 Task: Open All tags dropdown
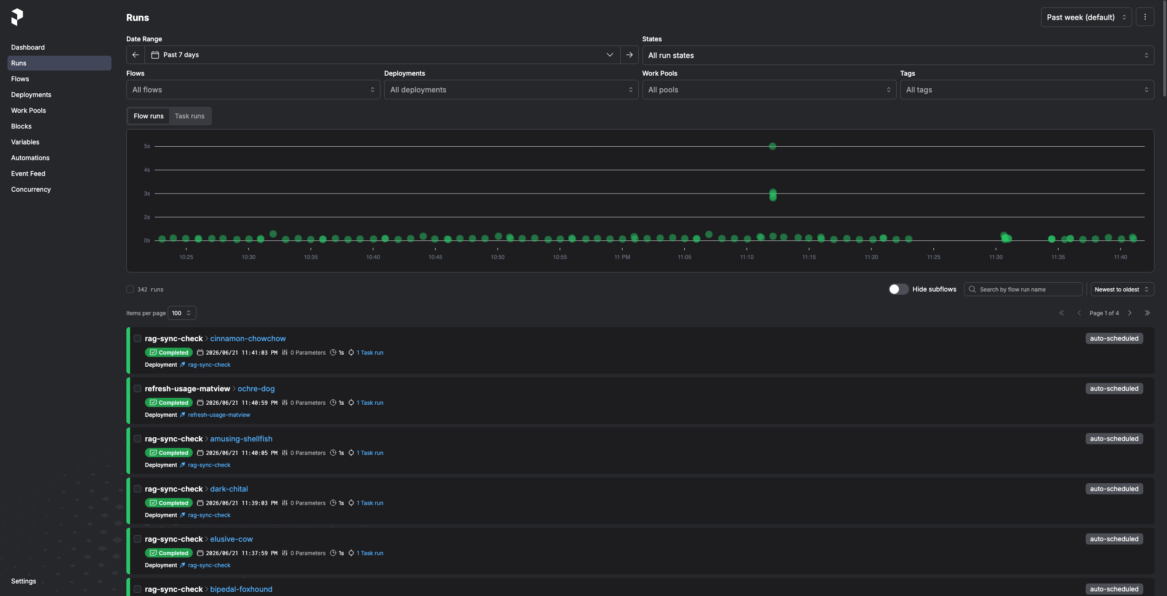pyautogui.click(x=1027, y=90)
